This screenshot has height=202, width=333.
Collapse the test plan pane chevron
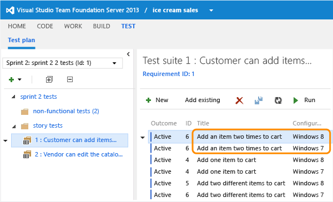coord(128,54)
